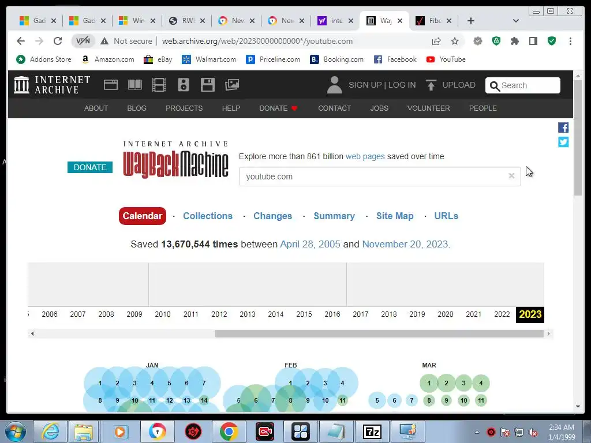Click the timeline scroll-left arrow
Image resolution: width=591 pixels, height=443 pixels.
(x=32, y=333)
